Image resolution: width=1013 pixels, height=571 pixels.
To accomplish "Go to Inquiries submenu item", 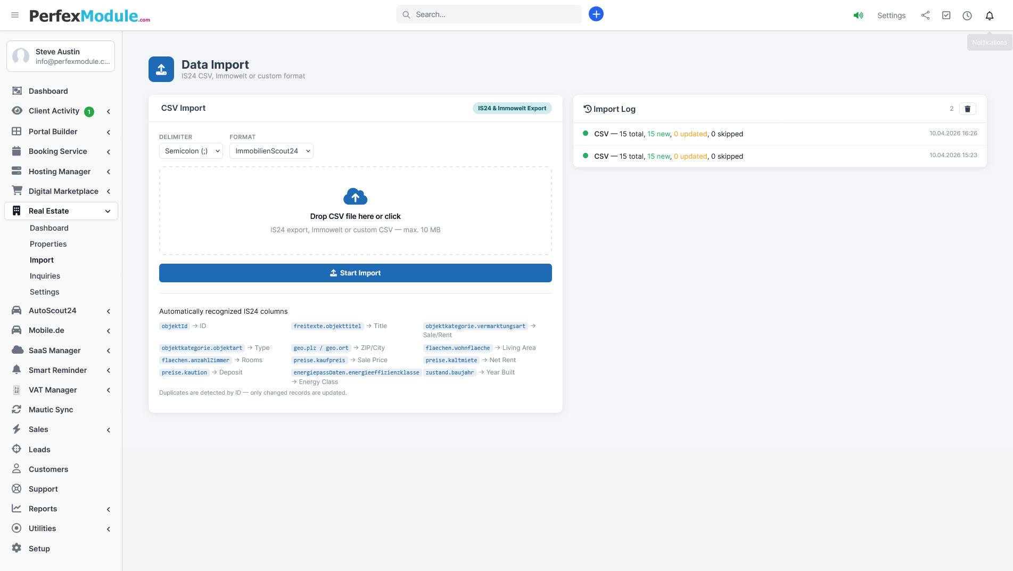I will click(x=45, y=276).
